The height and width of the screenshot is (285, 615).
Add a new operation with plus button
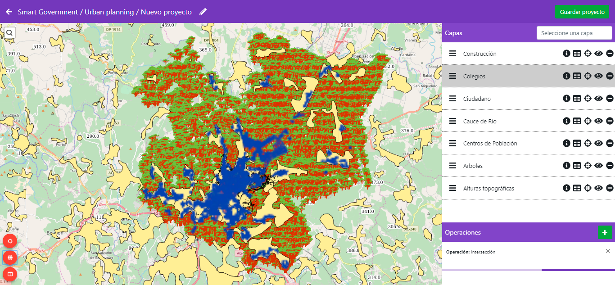tap(605, 232)
